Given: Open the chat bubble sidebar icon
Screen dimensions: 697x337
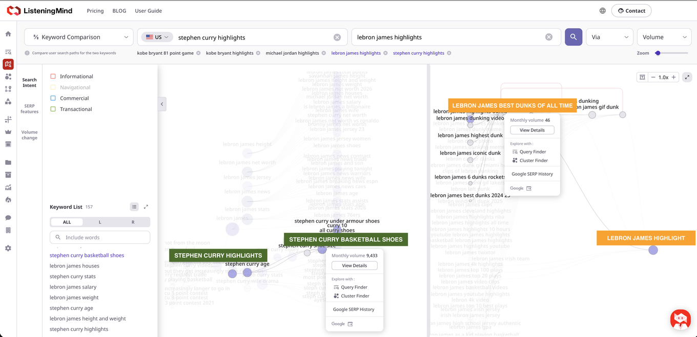Looking at the screenshot, I should tap(8, 218).
